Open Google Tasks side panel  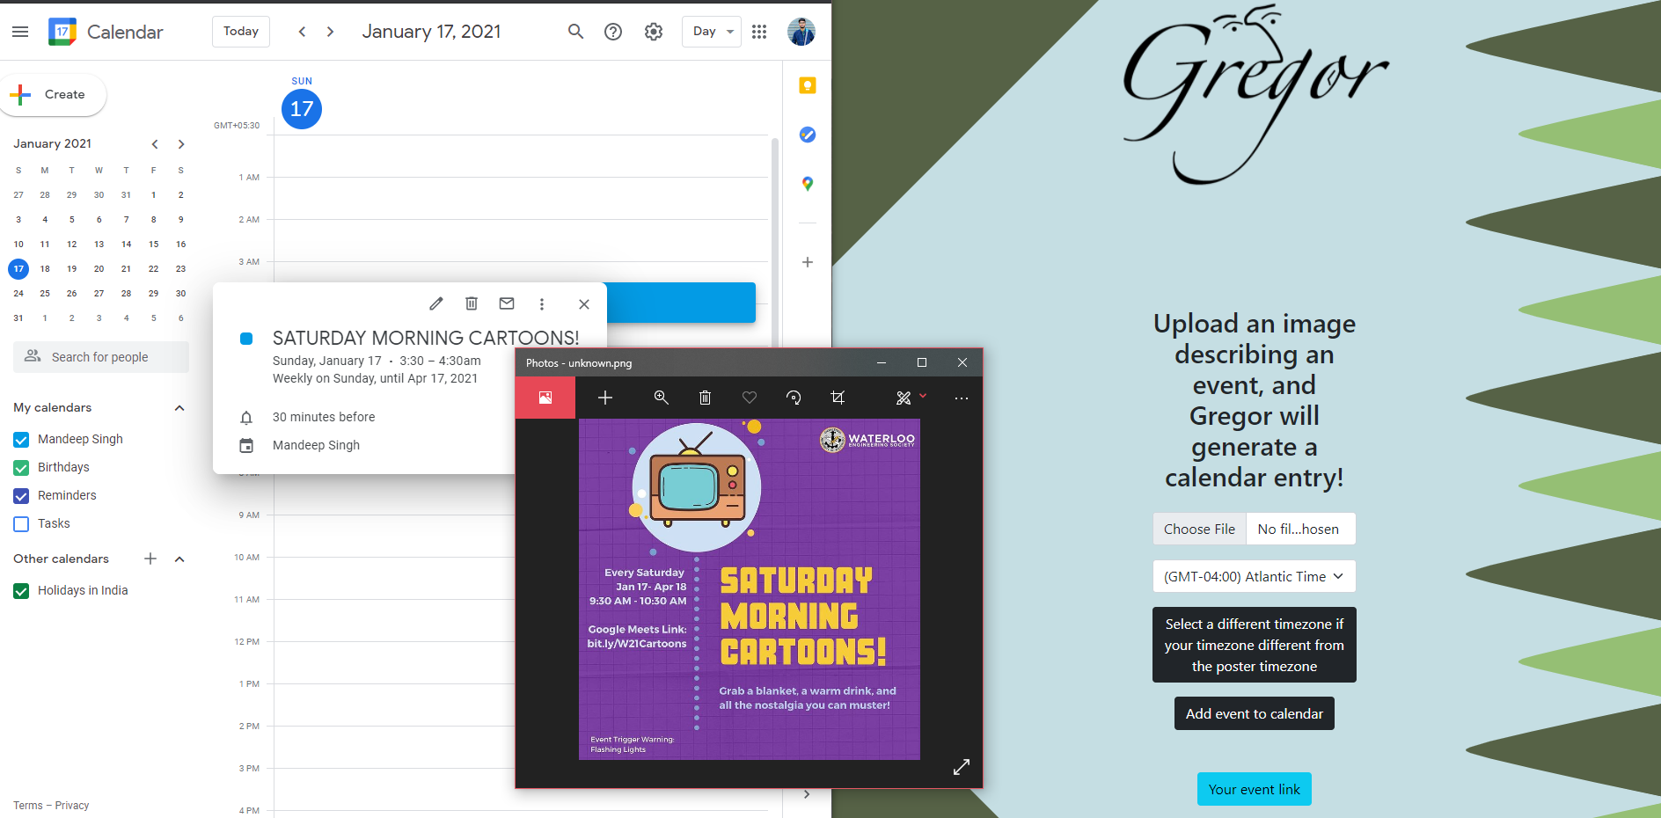pos(808,135)
